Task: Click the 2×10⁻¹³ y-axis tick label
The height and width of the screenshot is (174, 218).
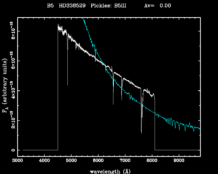Action: 12,120
